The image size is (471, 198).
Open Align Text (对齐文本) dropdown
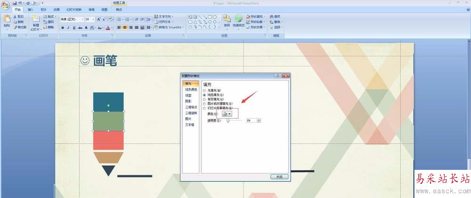pos(164,22)
